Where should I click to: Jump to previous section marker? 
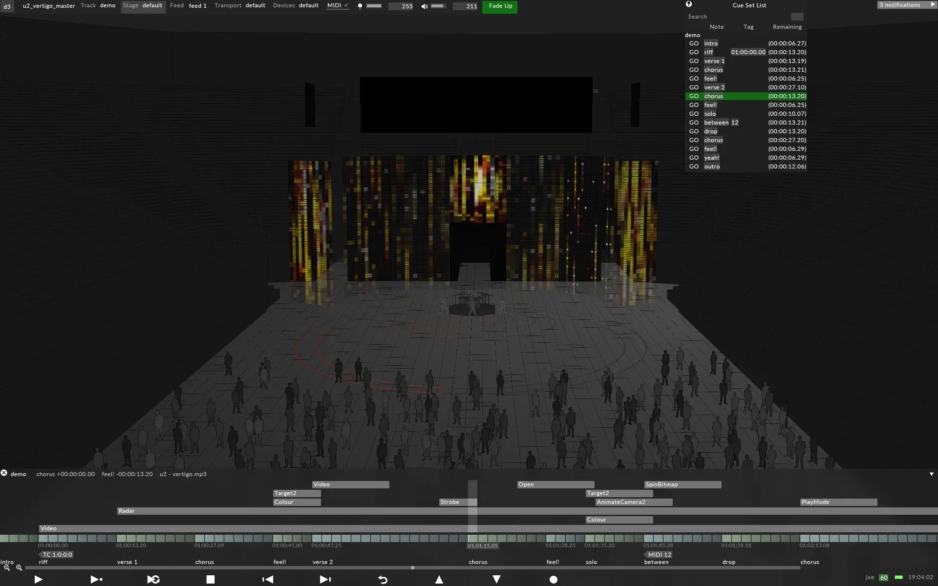click(268, 579)
